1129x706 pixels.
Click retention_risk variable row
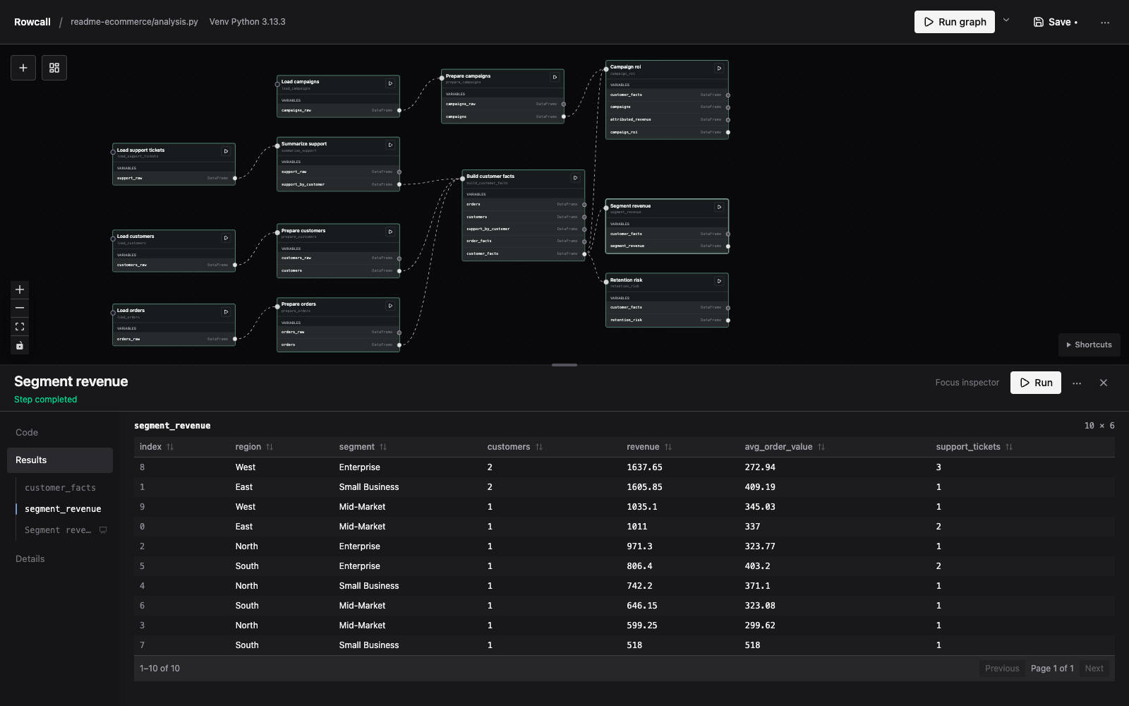[667, 321]
